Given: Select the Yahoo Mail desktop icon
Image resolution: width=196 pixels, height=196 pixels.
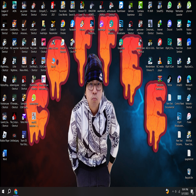Looking at the screenshot, I should (24, 118).
